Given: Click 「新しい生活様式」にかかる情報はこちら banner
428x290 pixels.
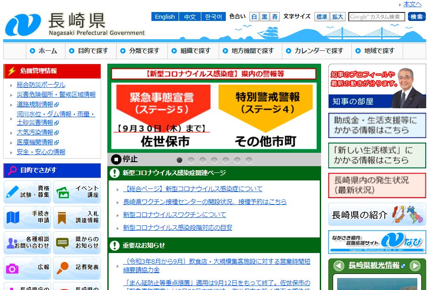Looking at the screenshot, I should (377, 155).
